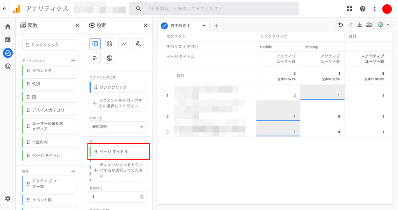Open Admin gear icon at bottom left

coord(8,199)
